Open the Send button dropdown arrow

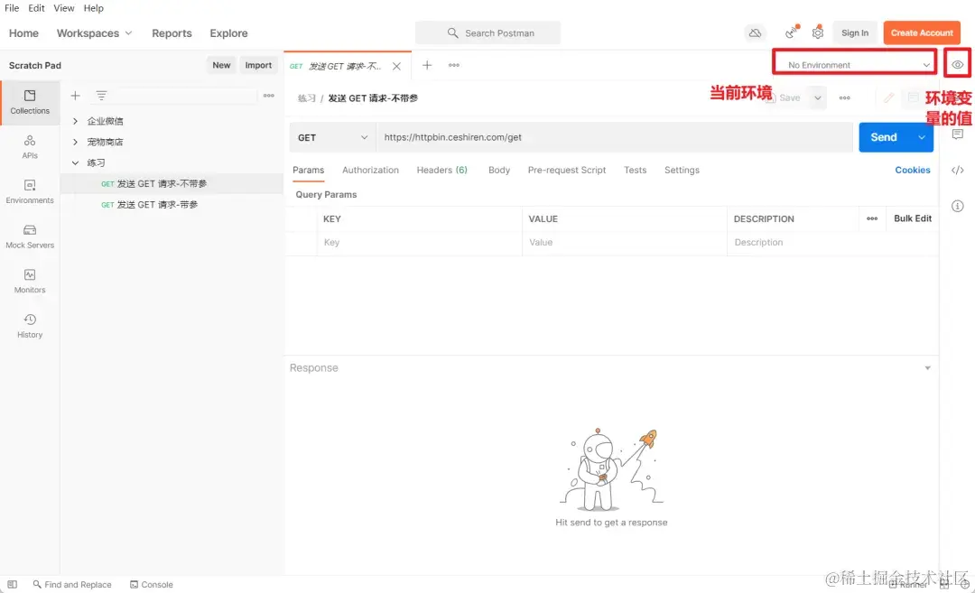pos(922,137)
